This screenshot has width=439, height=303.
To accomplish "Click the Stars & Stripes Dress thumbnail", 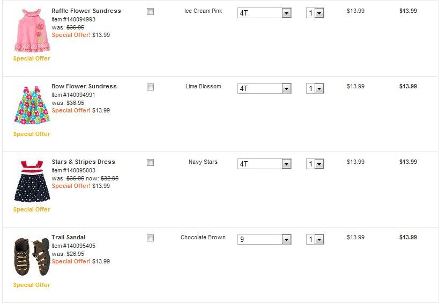I will click(x=31, y=180).
